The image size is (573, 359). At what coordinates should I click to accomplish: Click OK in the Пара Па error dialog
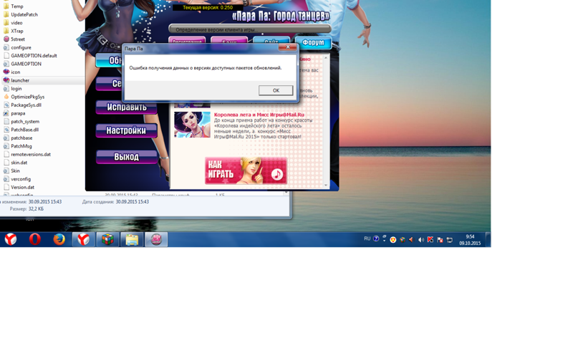point(276,90)
